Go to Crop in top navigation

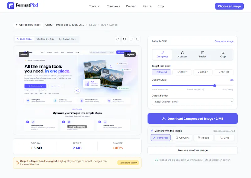tap(161, 6)
